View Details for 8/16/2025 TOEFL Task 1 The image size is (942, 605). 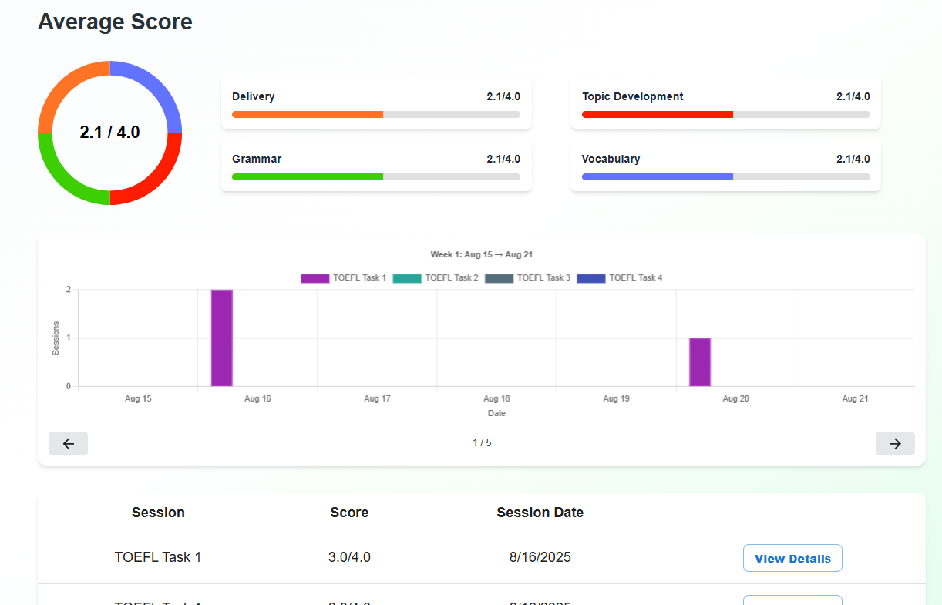[792, 558]
